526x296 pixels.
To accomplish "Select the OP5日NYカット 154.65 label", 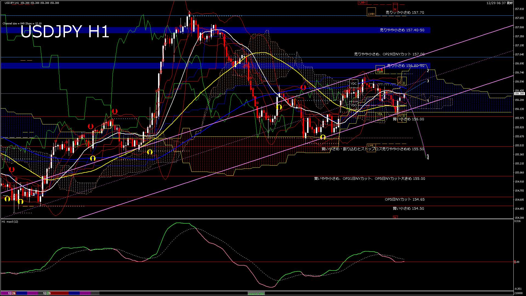I will (404, 200).
